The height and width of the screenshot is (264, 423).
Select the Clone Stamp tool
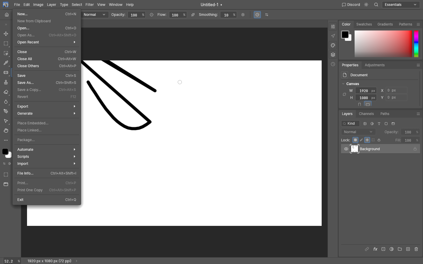[6, 82]
